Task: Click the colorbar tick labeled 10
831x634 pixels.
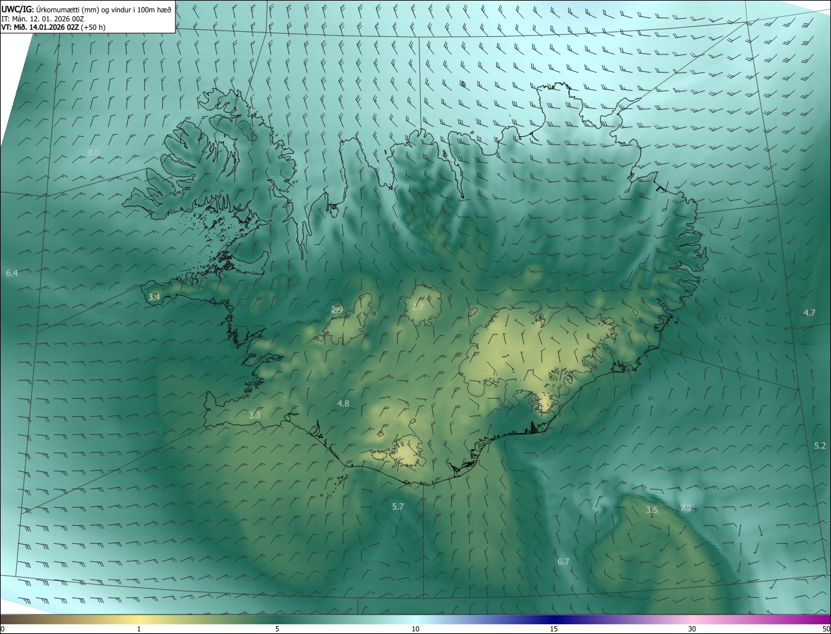Action: 415,629
